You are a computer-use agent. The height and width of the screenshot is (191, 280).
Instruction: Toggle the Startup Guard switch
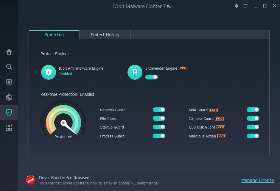(159, 127)
